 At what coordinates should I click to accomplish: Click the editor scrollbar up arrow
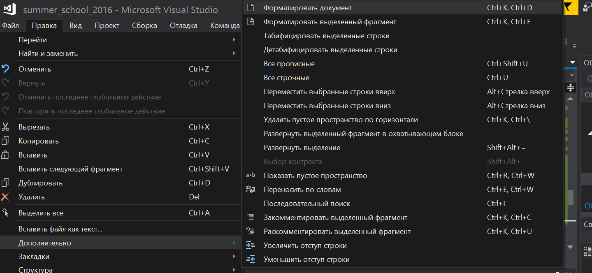(570, 99)
